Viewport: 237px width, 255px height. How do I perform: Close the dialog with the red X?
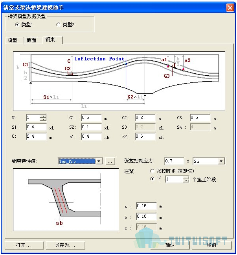click(230, 7)
